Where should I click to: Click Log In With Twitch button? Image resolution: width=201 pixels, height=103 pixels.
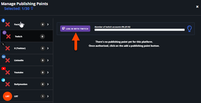[x=75, y=28]
